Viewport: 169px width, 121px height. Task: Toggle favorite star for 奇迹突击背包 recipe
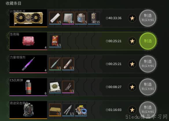click(132, 110)
